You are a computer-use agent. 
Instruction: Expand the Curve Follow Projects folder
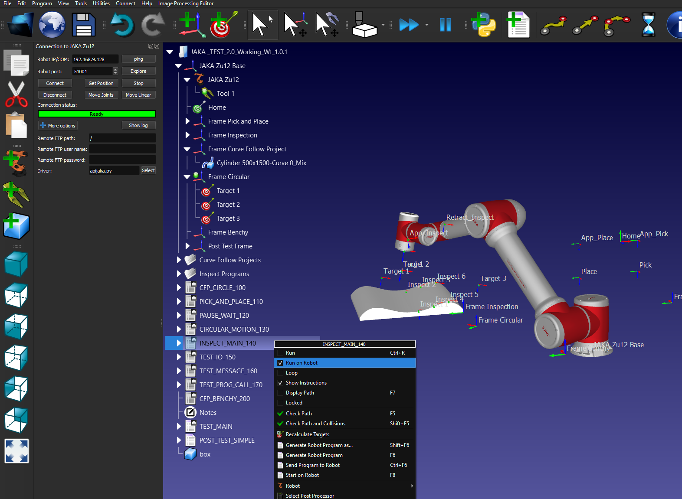(x=179, y=260)
